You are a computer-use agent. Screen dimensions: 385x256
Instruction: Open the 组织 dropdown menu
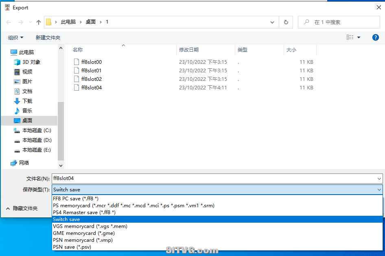(x=16, y=37)
